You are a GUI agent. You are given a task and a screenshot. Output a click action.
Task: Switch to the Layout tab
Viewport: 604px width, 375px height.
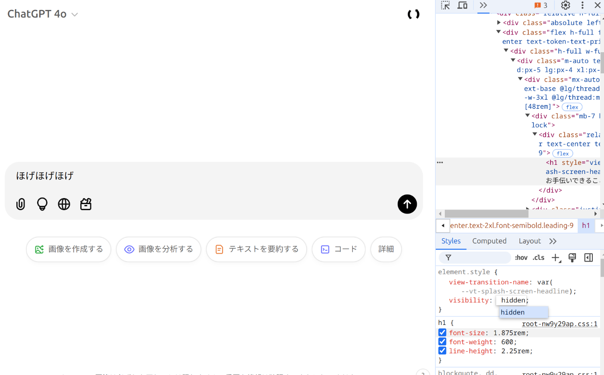529,241
